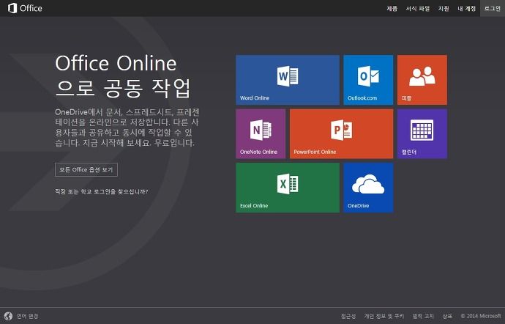Open the OneDrive cloud tile
The height and width of the screenshot is (324, 505).
point(368,188)
